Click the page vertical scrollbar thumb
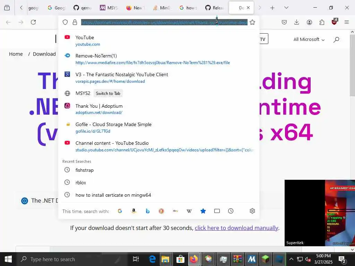This screenshot has height=266, width=355. click(x=352, y=65)
